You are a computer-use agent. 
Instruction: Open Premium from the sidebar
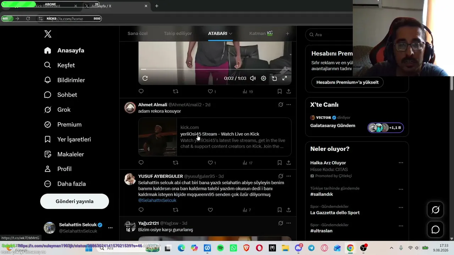coord(63,125)
